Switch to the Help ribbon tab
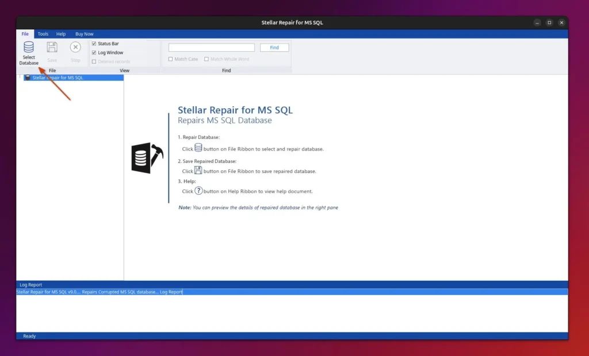The height and width of the screenshot is (356, 589). click(x=61, y=34)
